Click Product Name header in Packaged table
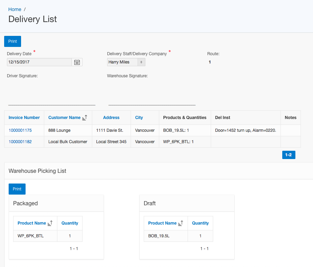Image resolution: width=313 pixels, height=267 pixels. point(32,223)
